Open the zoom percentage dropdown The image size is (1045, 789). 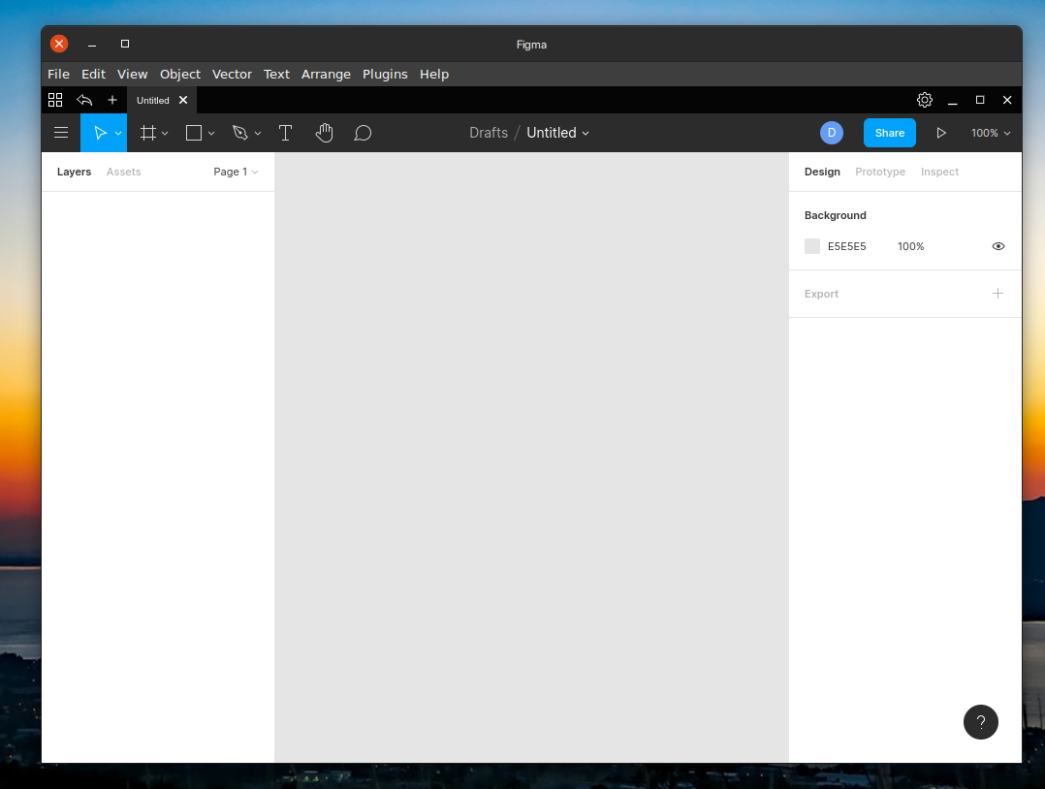(990, 133)
